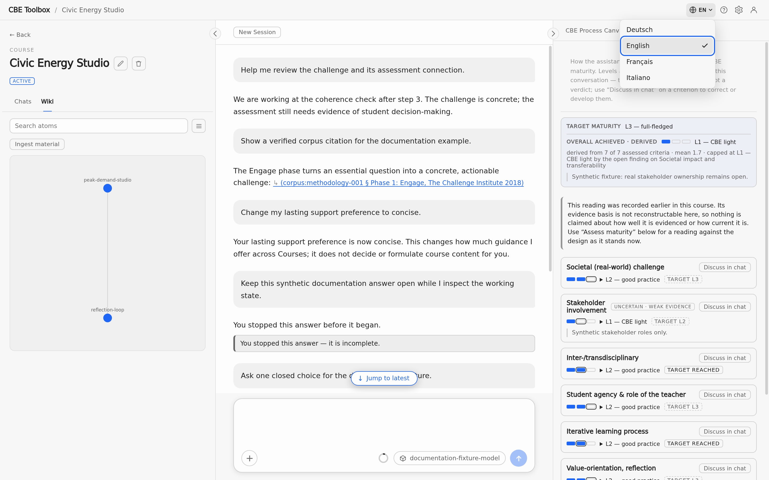Click Discuss in chat for Stakeholder involvement
The width and height of the screenshot is (769, 480).
click(724, 307)
